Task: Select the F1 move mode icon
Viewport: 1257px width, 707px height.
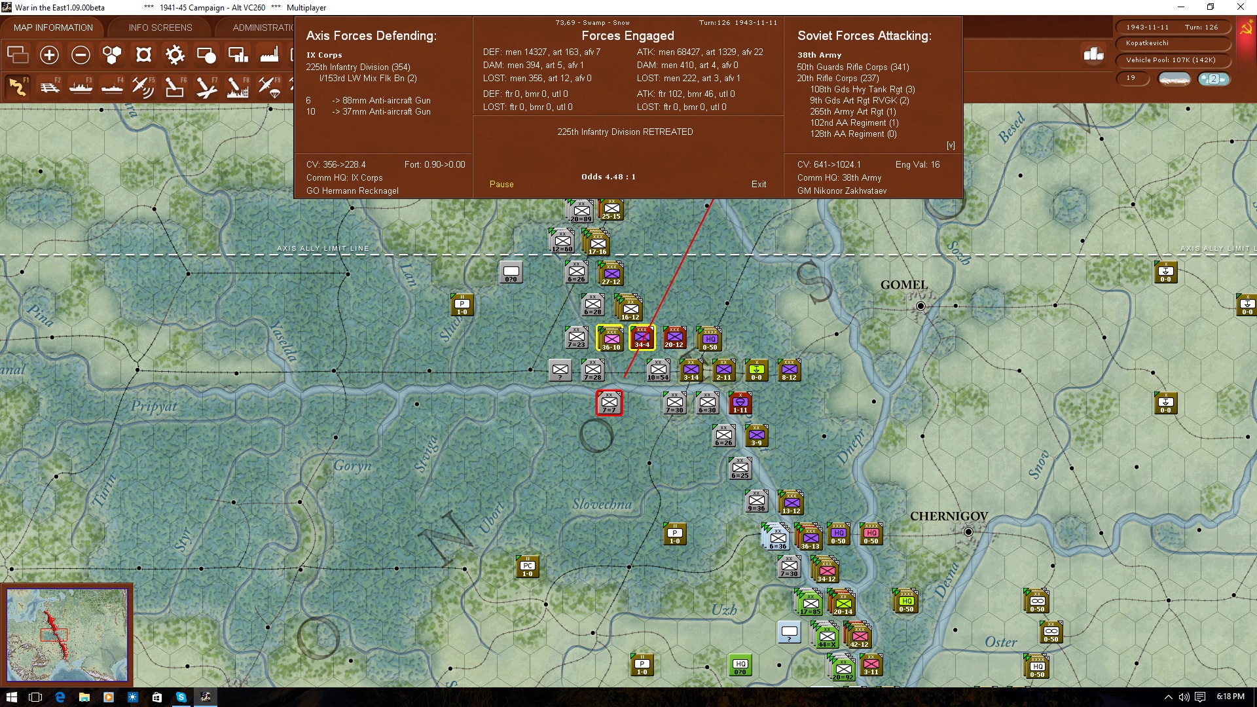Action: 18,86
